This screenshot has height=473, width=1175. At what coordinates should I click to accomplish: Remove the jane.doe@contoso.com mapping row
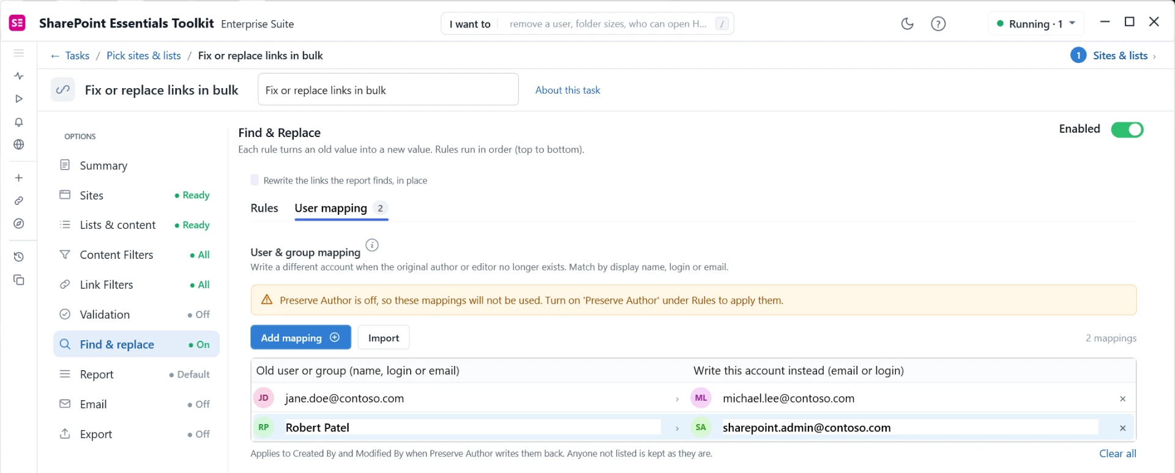tap(1123, 399)
